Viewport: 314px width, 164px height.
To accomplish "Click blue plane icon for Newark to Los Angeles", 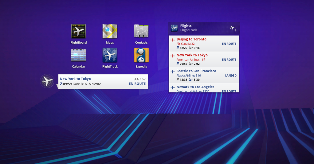I will click(x=173, y=88).
